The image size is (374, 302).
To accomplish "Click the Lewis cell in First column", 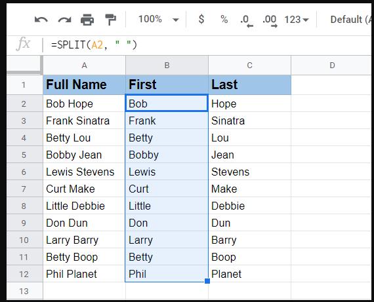I will pos(167,172).
